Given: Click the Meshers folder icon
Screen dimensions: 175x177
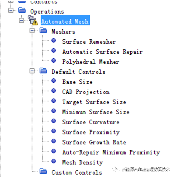Looking at the screenshot, I should click(x=43, y=30).
